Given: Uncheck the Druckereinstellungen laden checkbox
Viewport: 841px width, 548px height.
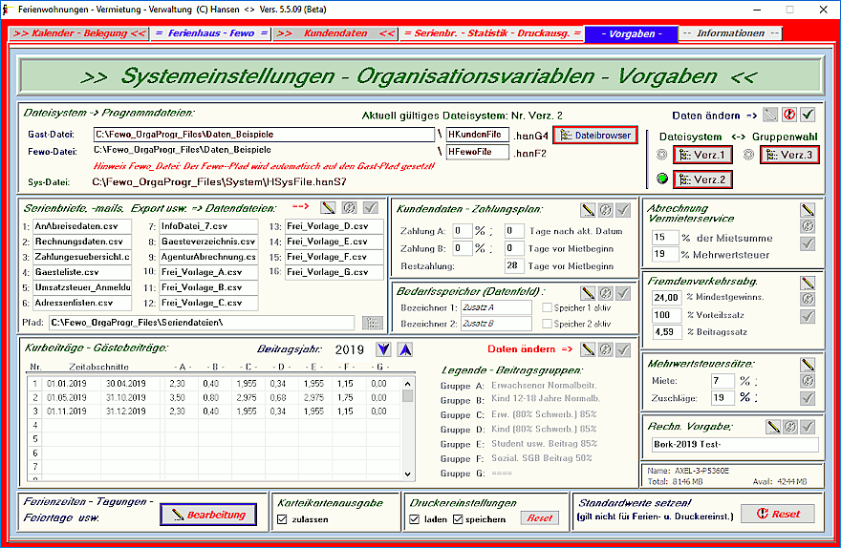Looking at the screenshot, I should 415,519.
